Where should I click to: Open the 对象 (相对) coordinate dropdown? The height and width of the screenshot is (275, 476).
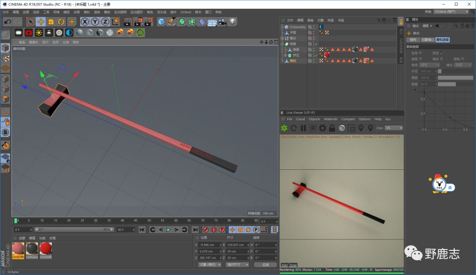(x=211, y=265)
